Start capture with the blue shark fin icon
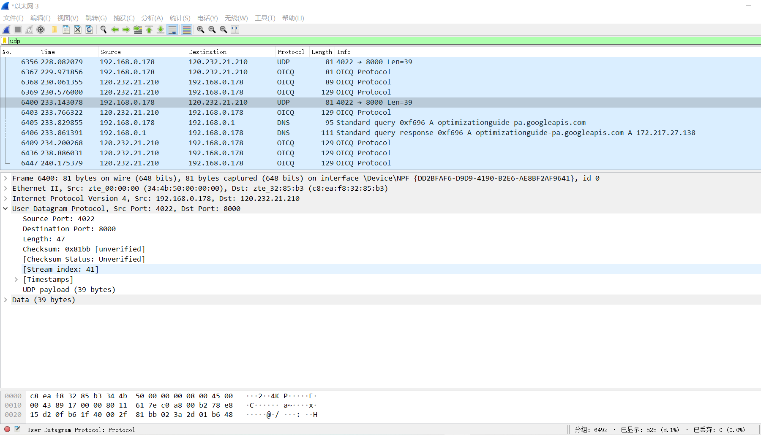This screenshot has height=435, width=761. pos(6,30)
